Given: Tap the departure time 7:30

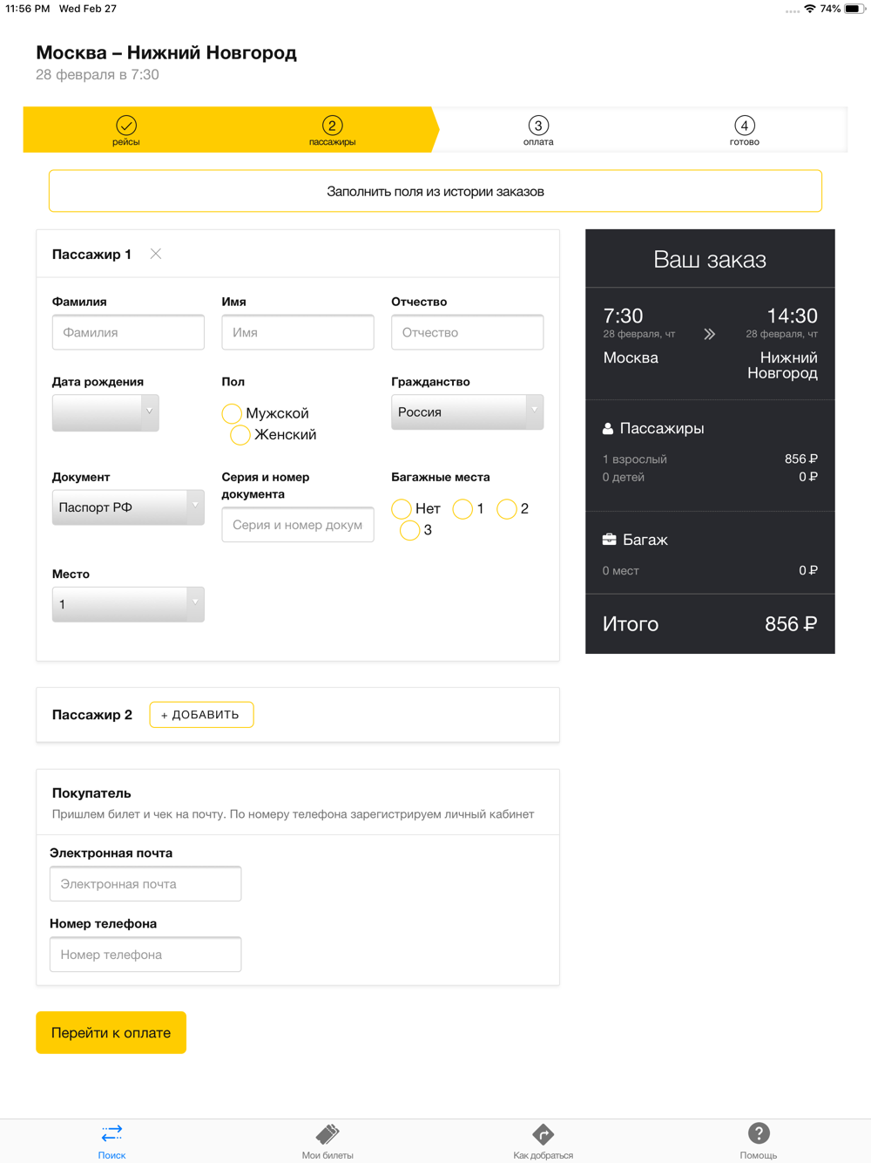Looking at the screenshot, I should (623, 316).
